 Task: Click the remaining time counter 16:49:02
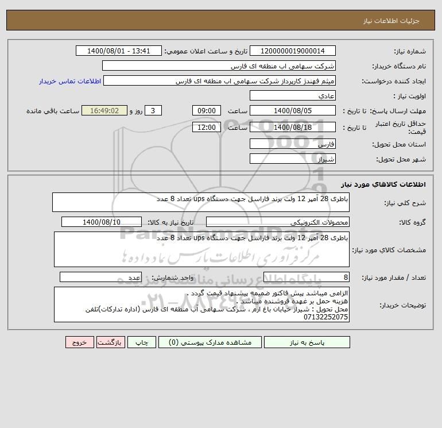point(104,111)
